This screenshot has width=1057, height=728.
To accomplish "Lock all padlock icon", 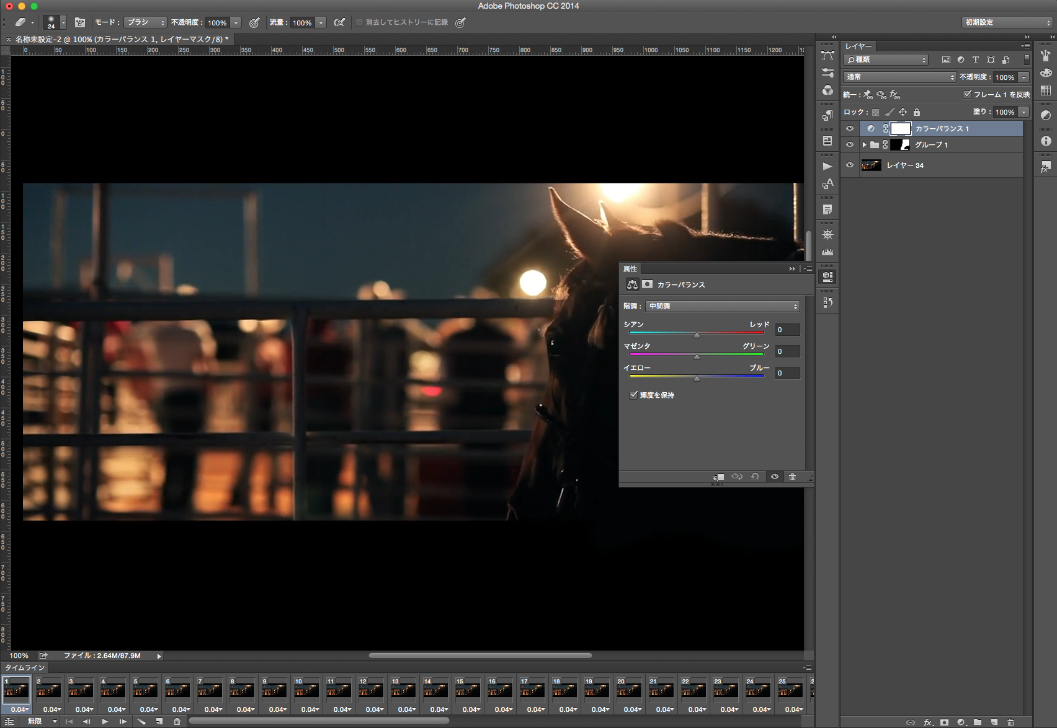I will [917, 112].
